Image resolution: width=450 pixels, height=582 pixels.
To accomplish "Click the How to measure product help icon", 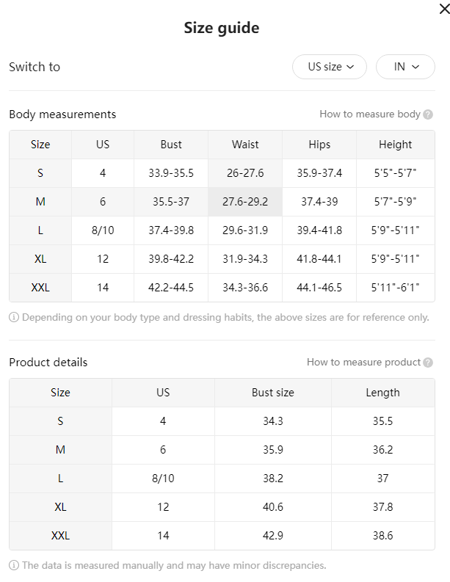I will (x=428, y=363).
